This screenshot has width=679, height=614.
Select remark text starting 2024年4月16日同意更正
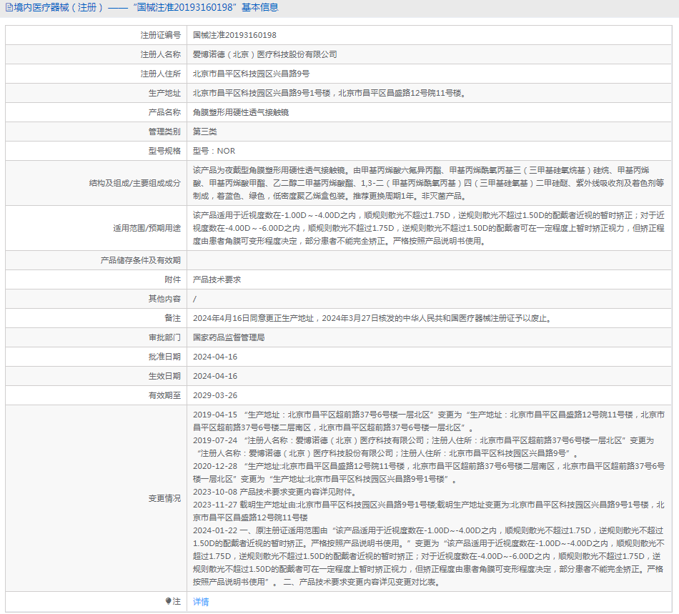coord(373,318)
